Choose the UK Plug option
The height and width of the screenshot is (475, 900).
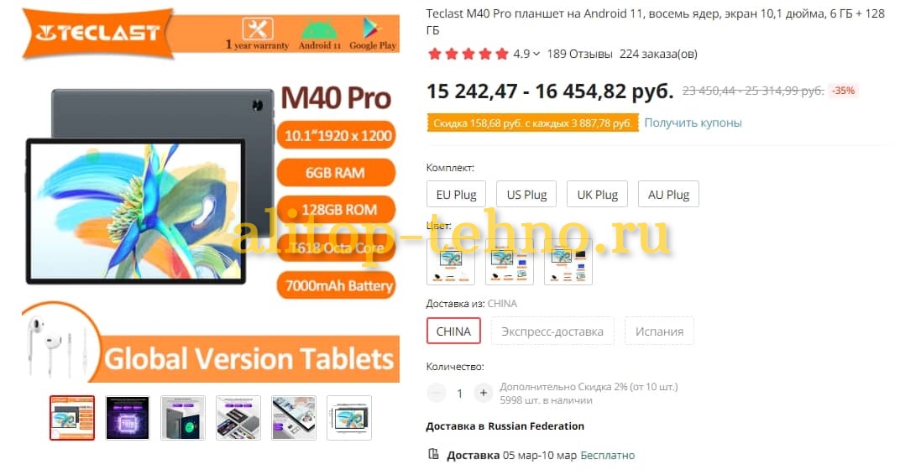[597, 195]
